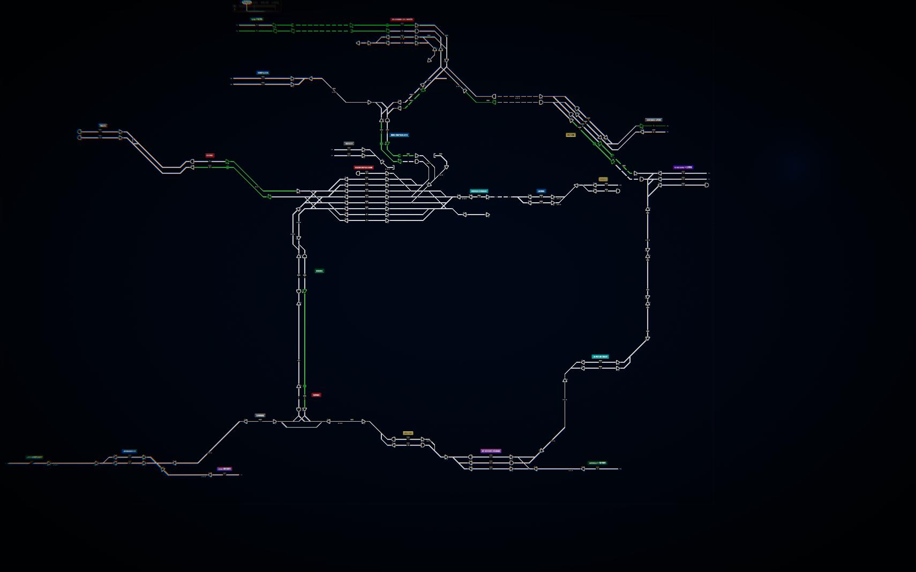Open the teal station label east of the central yard

pyautogui.click(x=479, y=191)
